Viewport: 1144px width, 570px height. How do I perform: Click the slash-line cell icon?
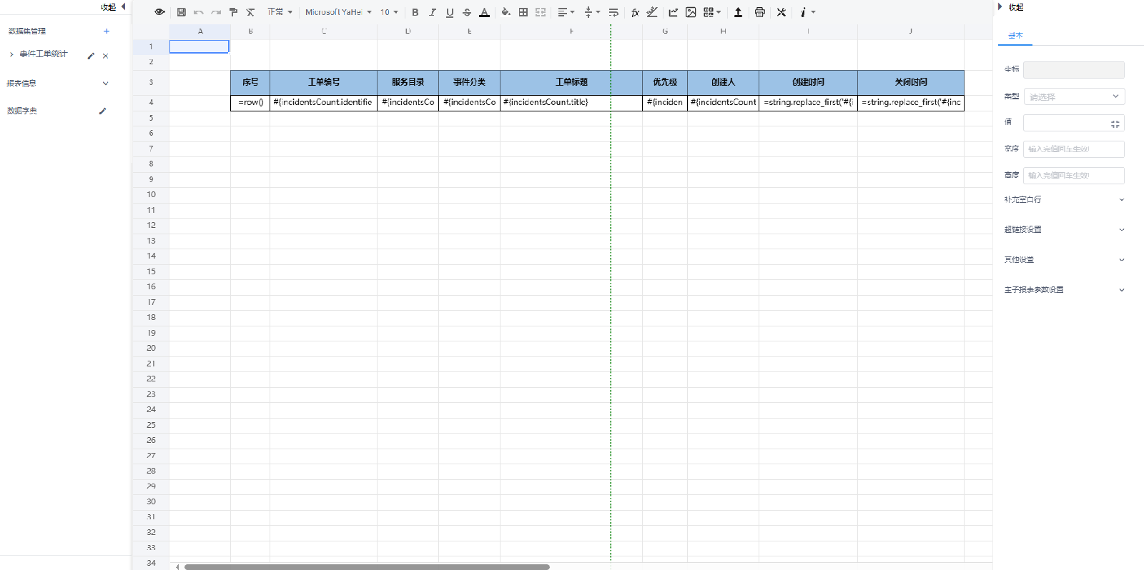pos(652,12)
